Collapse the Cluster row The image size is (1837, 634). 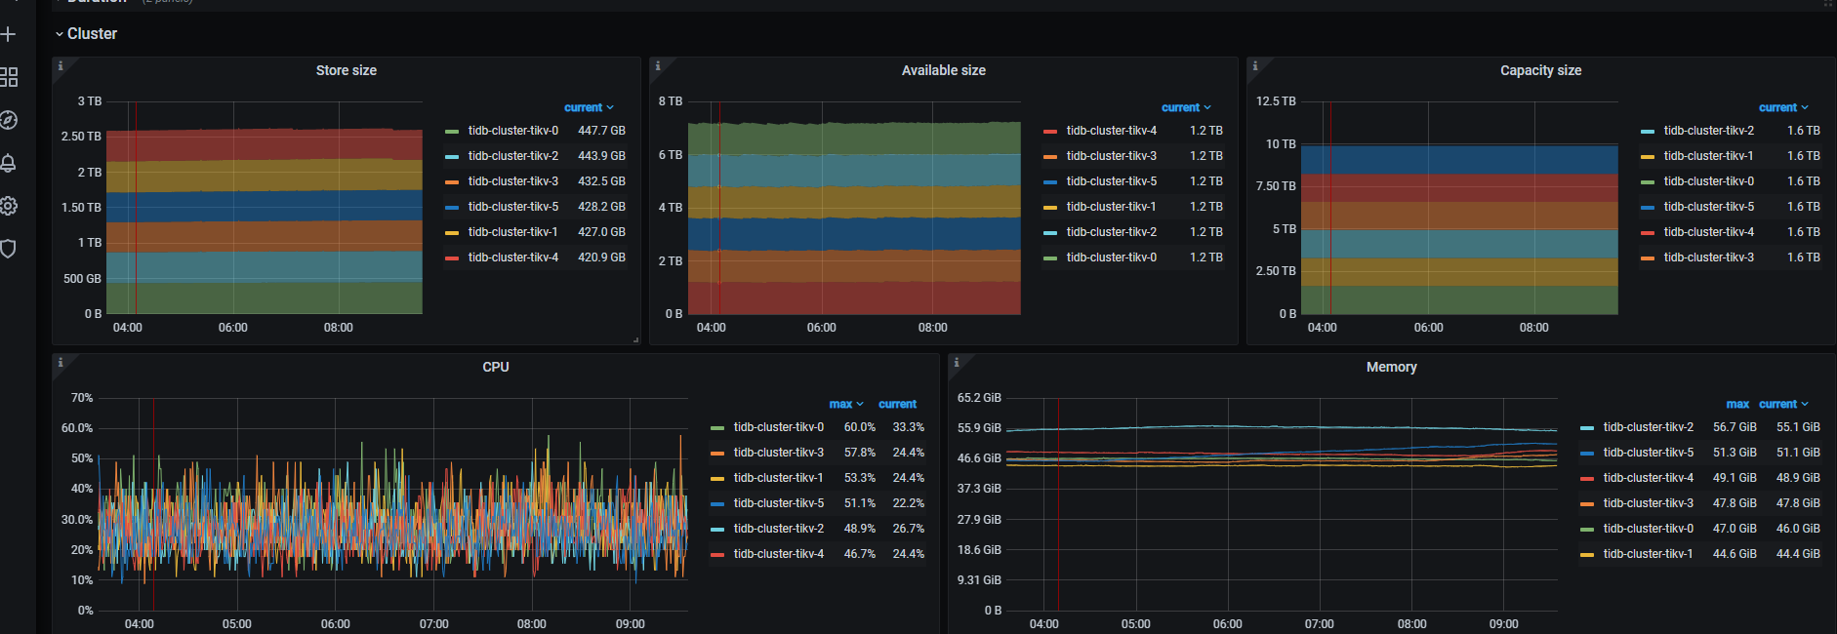click(91, 34)
